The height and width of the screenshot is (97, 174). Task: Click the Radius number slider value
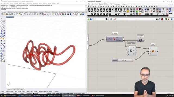coord(123,60)
